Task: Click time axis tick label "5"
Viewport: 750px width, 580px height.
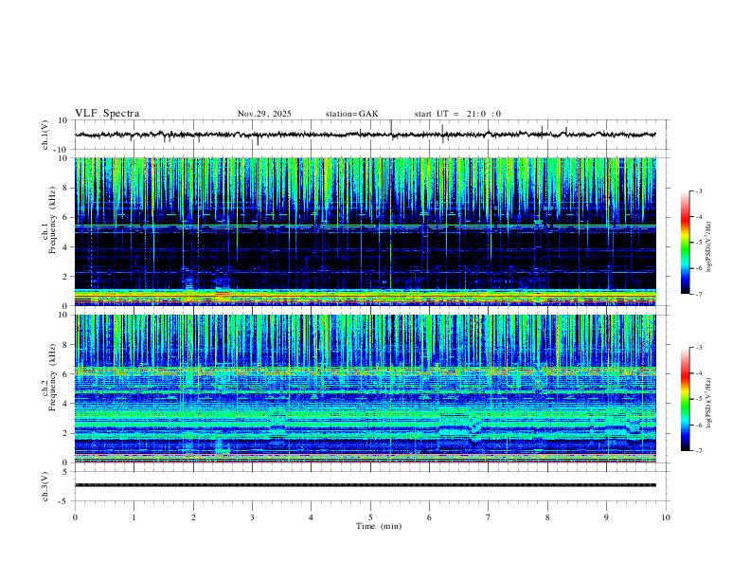Action: tap(370, 517)
